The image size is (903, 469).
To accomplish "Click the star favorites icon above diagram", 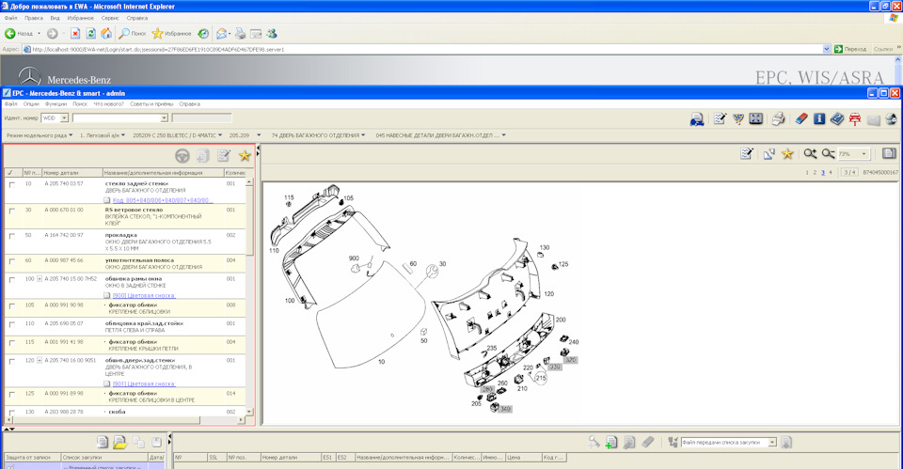I will (787, 153).
